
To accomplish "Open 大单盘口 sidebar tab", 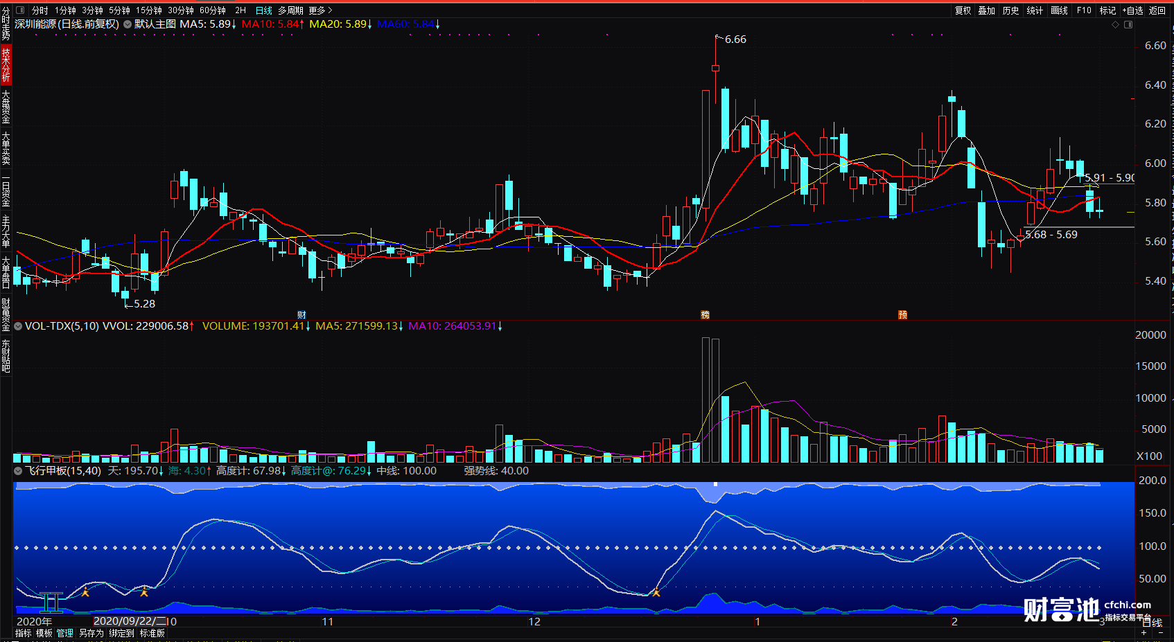I will click(x=6, y=271).
